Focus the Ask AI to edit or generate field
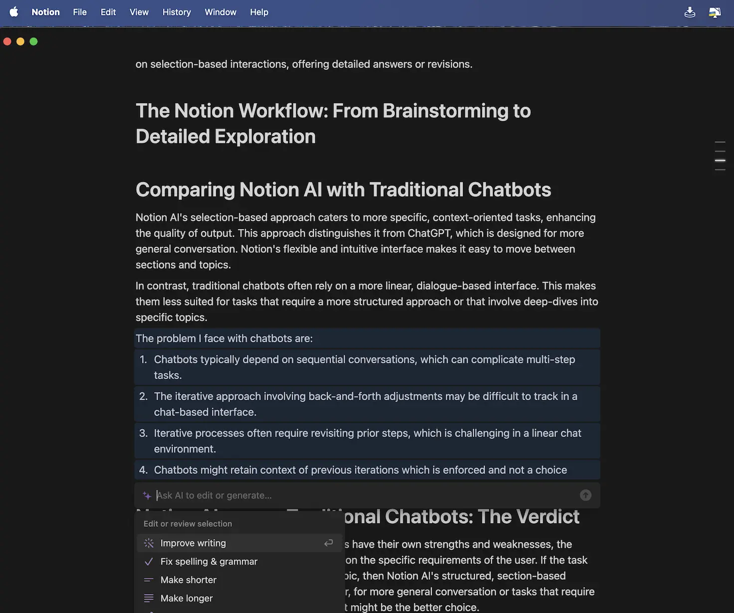Viewport: 734px width, 613px height. coord(367,495)
